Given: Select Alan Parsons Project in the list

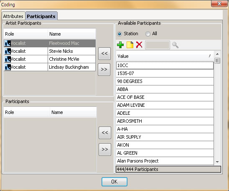Looking at the screenshot, I should [x=165, y=161].
